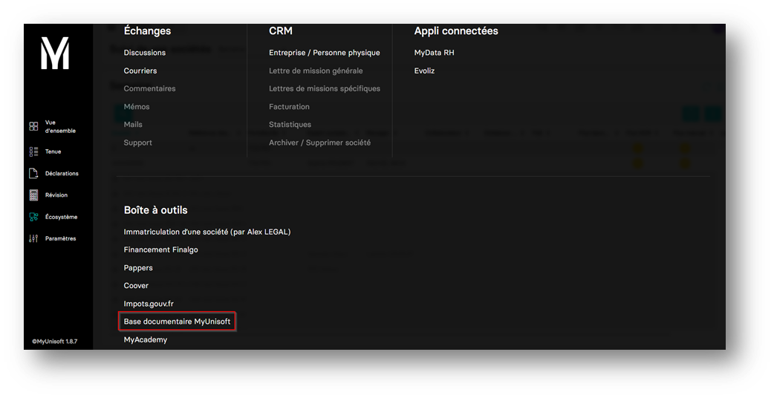This screenshot has width=774, height=398.
Task: Open the MyData RH connected app
Action: [x=434, y=53]
